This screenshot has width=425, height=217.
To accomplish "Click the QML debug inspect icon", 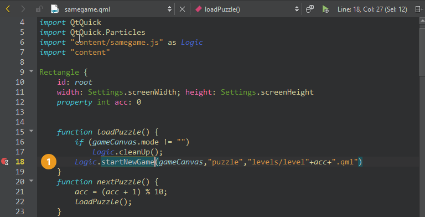I will [309, 9].
